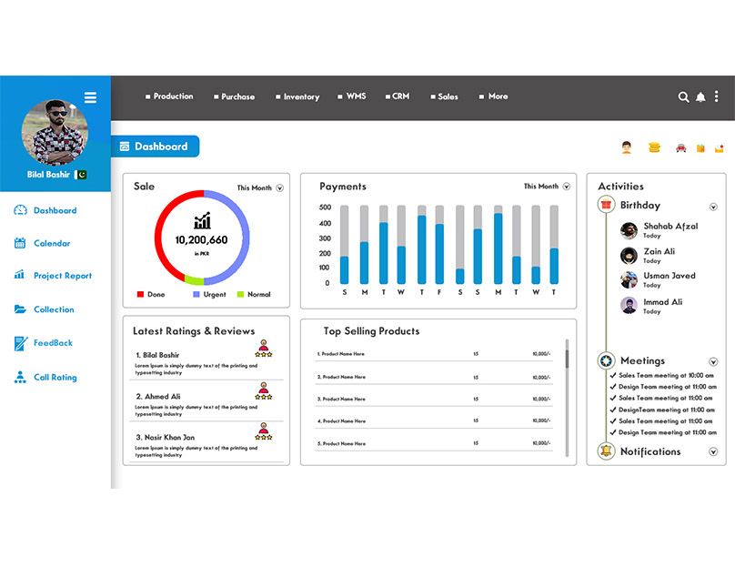Click the gold coins stack icon
735x567 pixels.
[x=653, y=147]
